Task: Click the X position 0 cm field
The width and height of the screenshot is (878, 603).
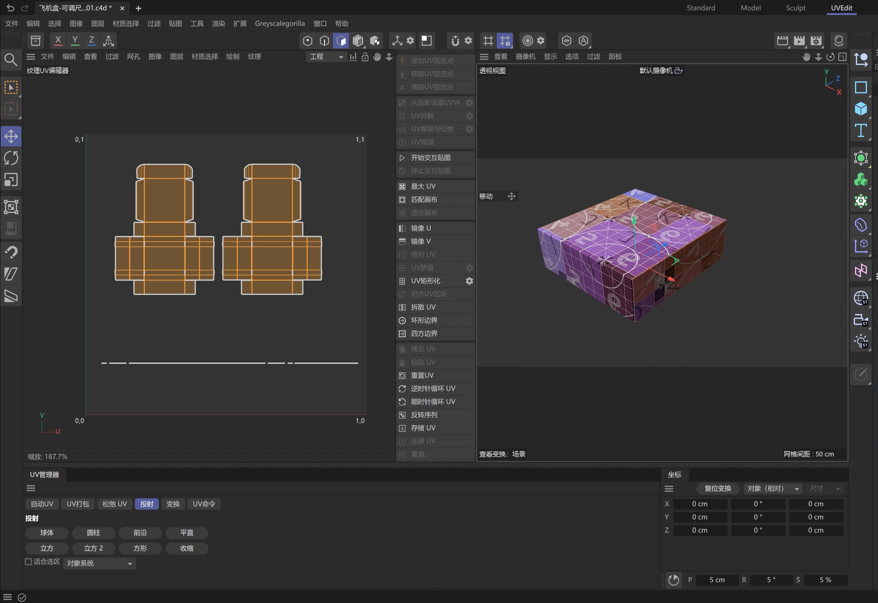Action: [x=700, y=504]
